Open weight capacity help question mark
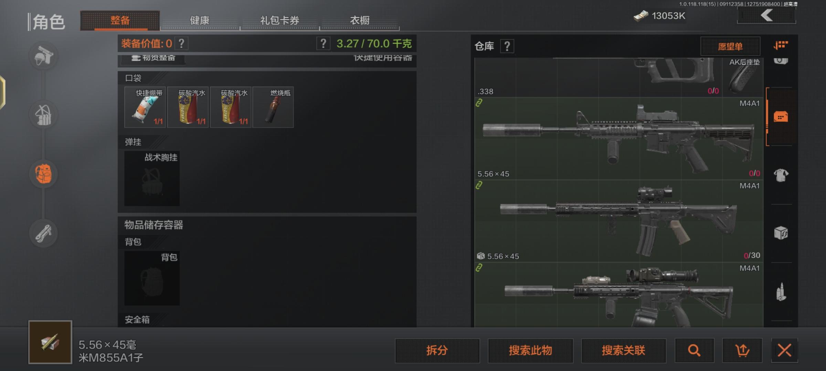The width and height of the screenshot is (826, 371). [323, 43]
